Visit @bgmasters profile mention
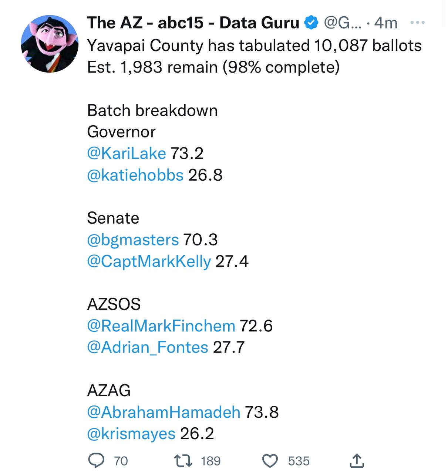 coord(133,240)
